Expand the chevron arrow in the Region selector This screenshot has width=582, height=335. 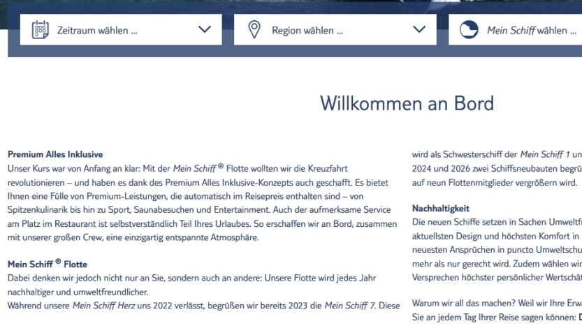coord(419,30)
